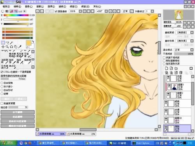Image resolution: width=195 pixels, height=146 pixels.
Task: Merge layer down icon in layer panel
Action: 171,72
